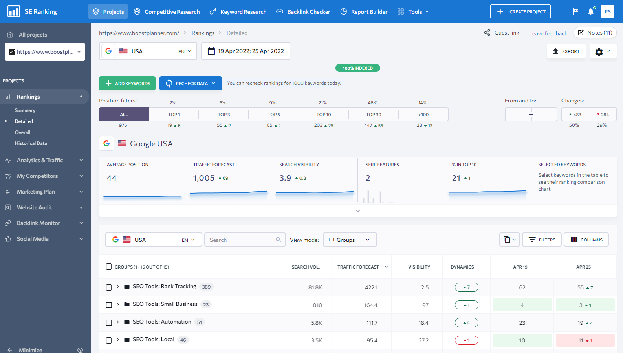This screenshot has width=623, height=353.
Task: Expand the SEO Tools: Automation group
Action: [118, 322]
